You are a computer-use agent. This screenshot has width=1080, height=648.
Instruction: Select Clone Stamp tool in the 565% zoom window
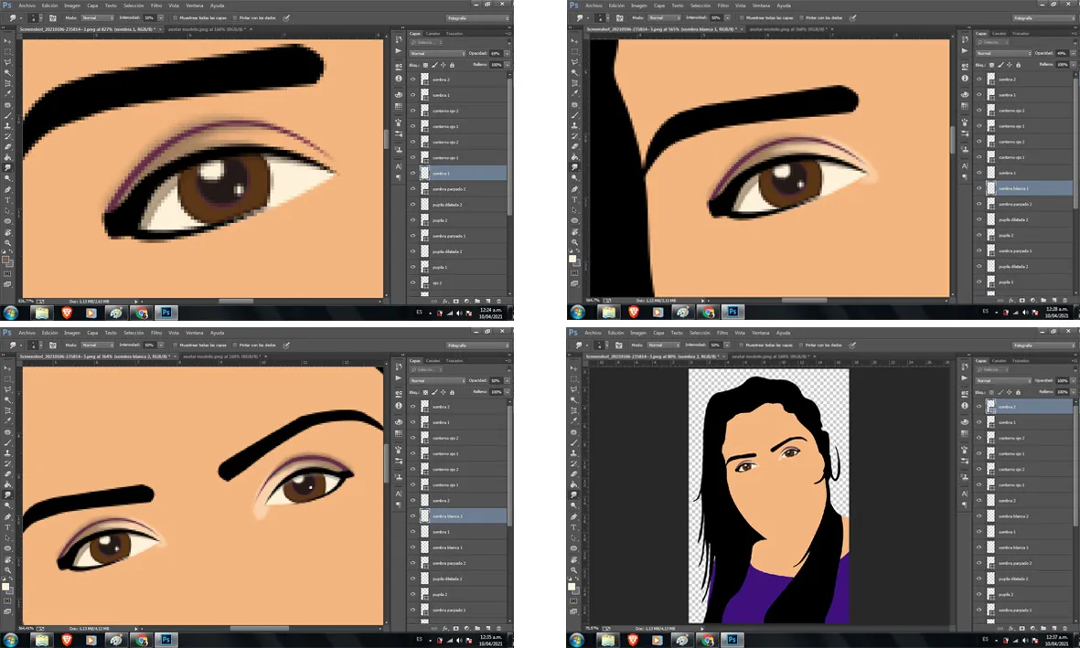tap(573, 125)
